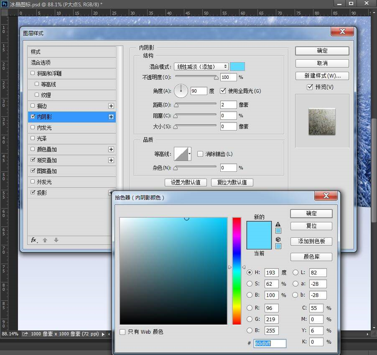Click the 添加到色板 button
This screenshot has height=355, width=377.
tap(311, 242)
